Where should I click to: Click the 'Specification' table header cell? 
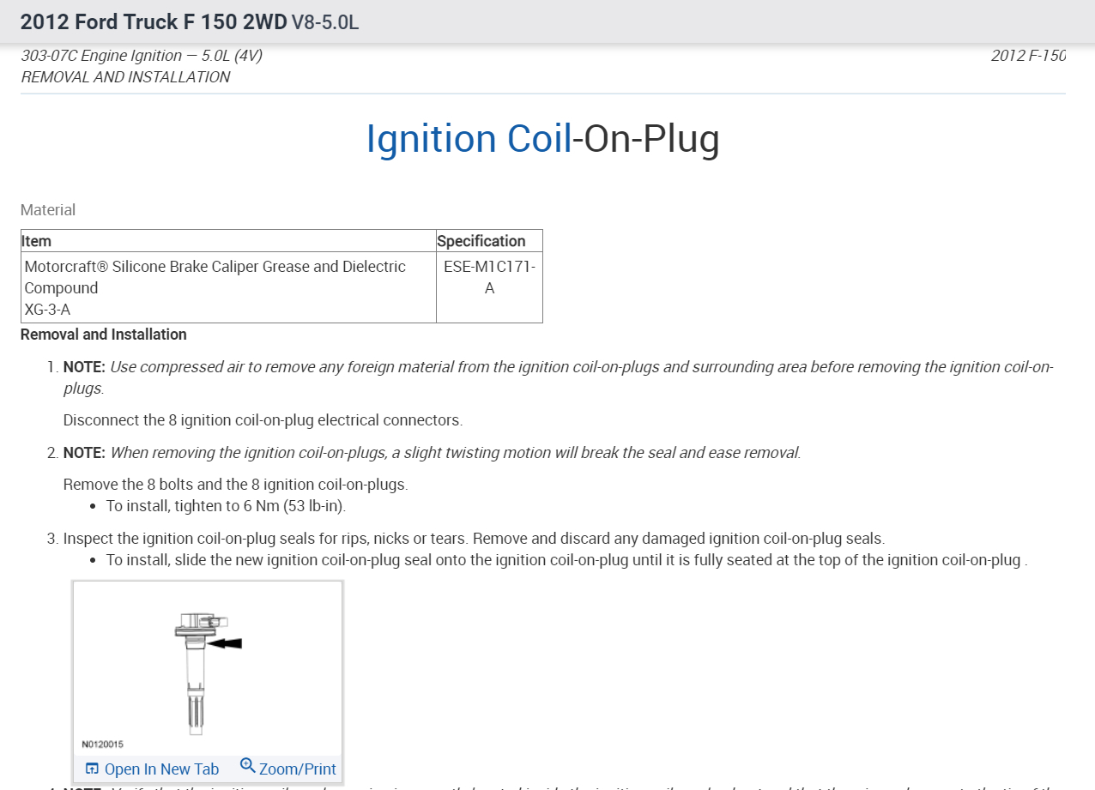pyautogui.click(x=489, y=241)
